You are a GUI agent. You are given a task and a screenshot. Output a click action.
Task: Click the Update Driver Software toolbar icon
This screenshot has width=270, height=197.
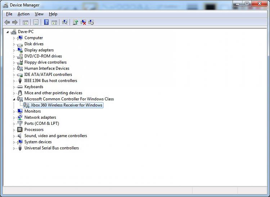pos(75,22)
